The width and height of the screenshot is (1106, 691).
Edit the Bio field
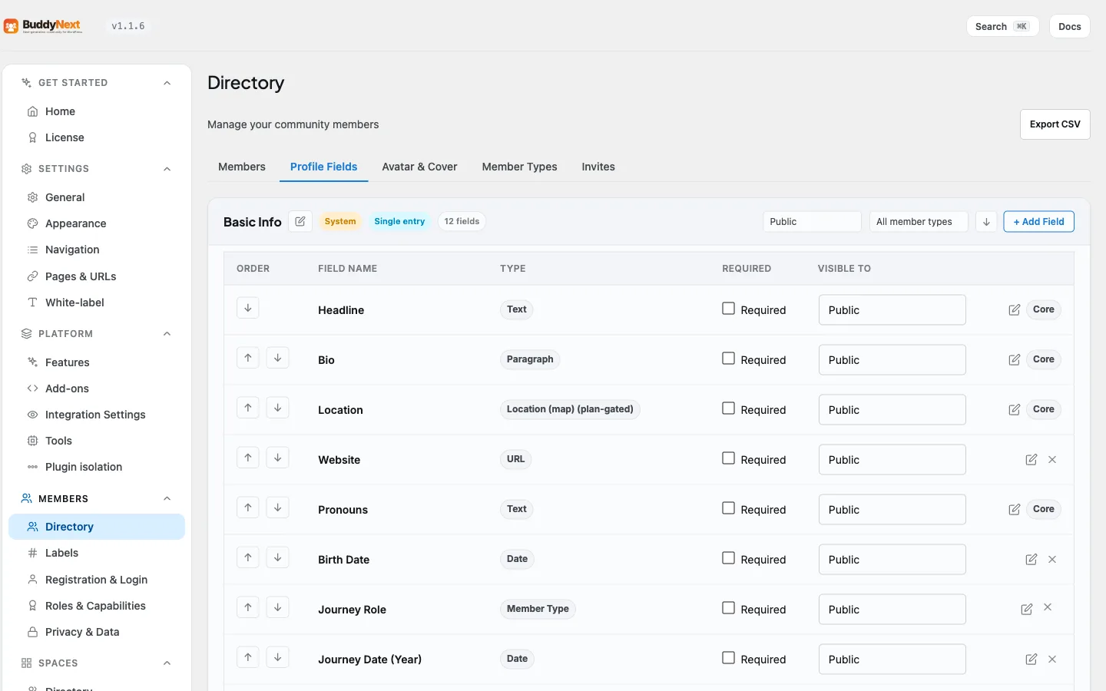[1014, 359]
